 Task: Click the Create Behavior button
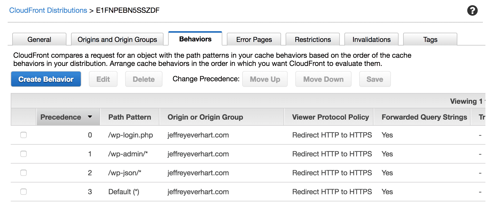pos(46,79)
